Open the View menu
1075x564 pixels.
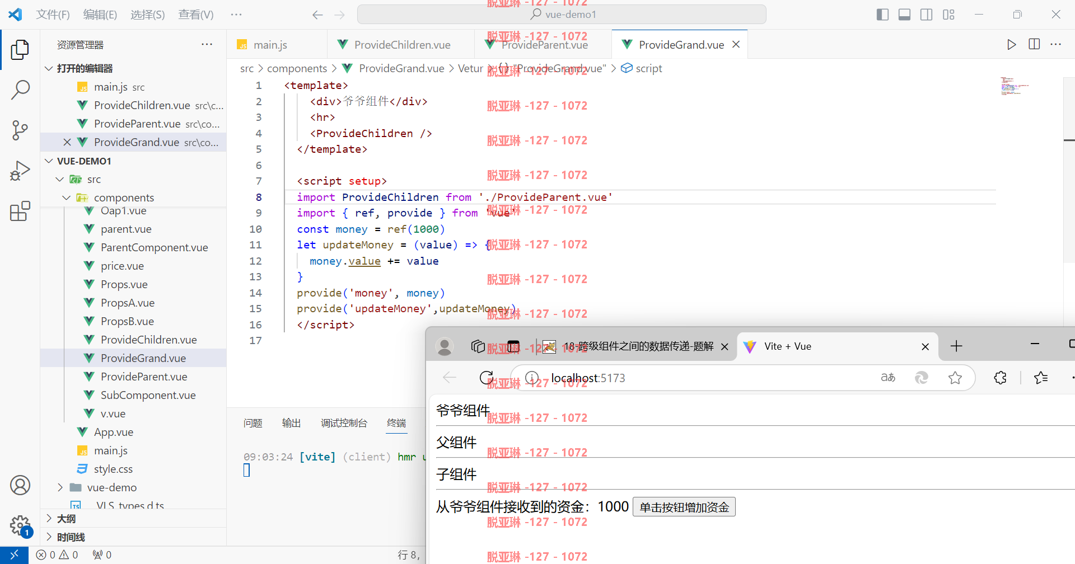coord(196,15)
